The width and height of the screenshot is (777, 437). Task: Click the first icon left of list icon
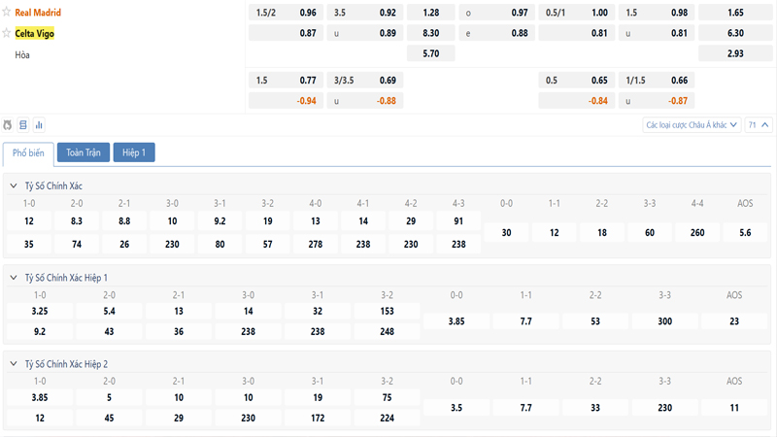(9, 124)
